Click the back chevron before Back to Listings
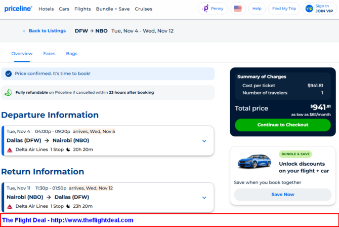This screenshot has width=339, height=227. tap(24, 31)
